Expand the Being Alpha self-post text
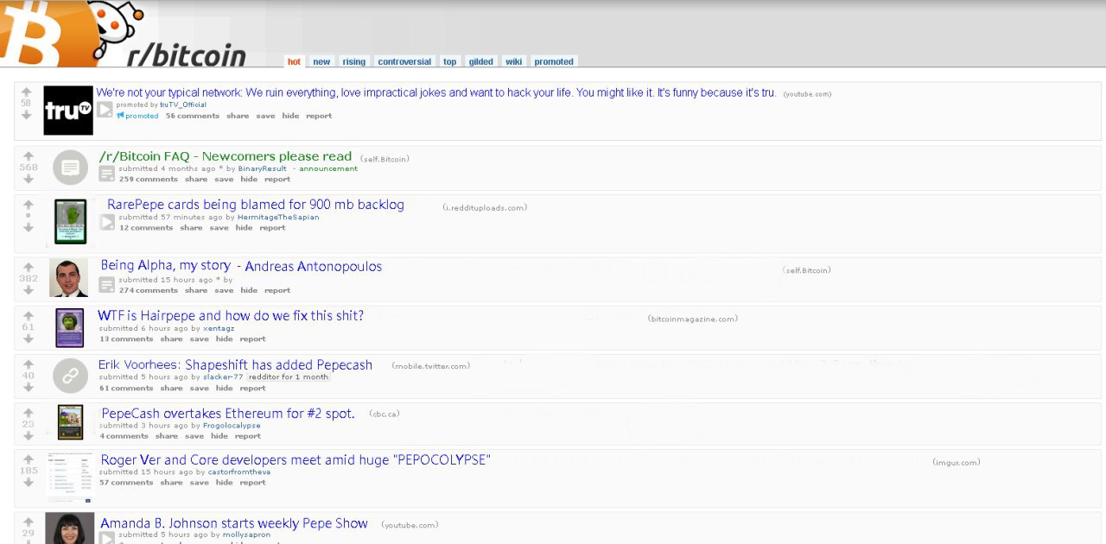The width and height of the screenshot is (1106, 544). [x=107, y=284]
